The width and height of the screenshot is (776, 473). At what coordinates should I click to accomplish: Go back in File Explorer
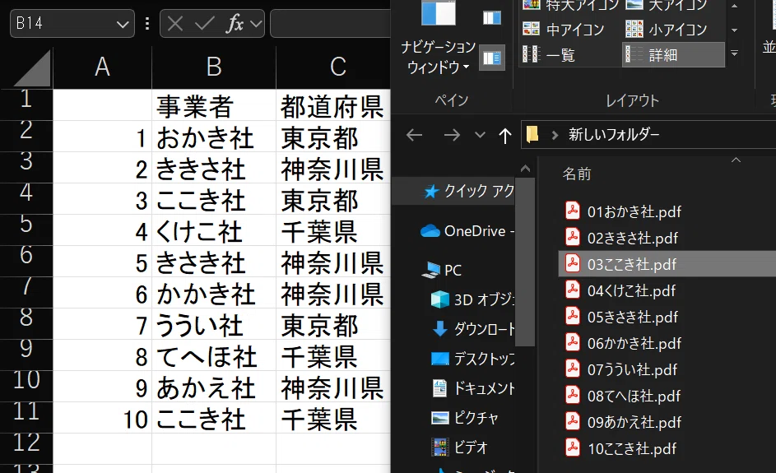(414, 135)
